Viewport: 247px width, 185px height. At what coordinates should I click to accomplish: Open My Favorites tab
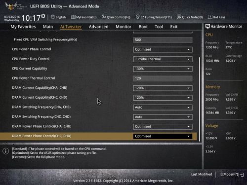click(23, 27)
